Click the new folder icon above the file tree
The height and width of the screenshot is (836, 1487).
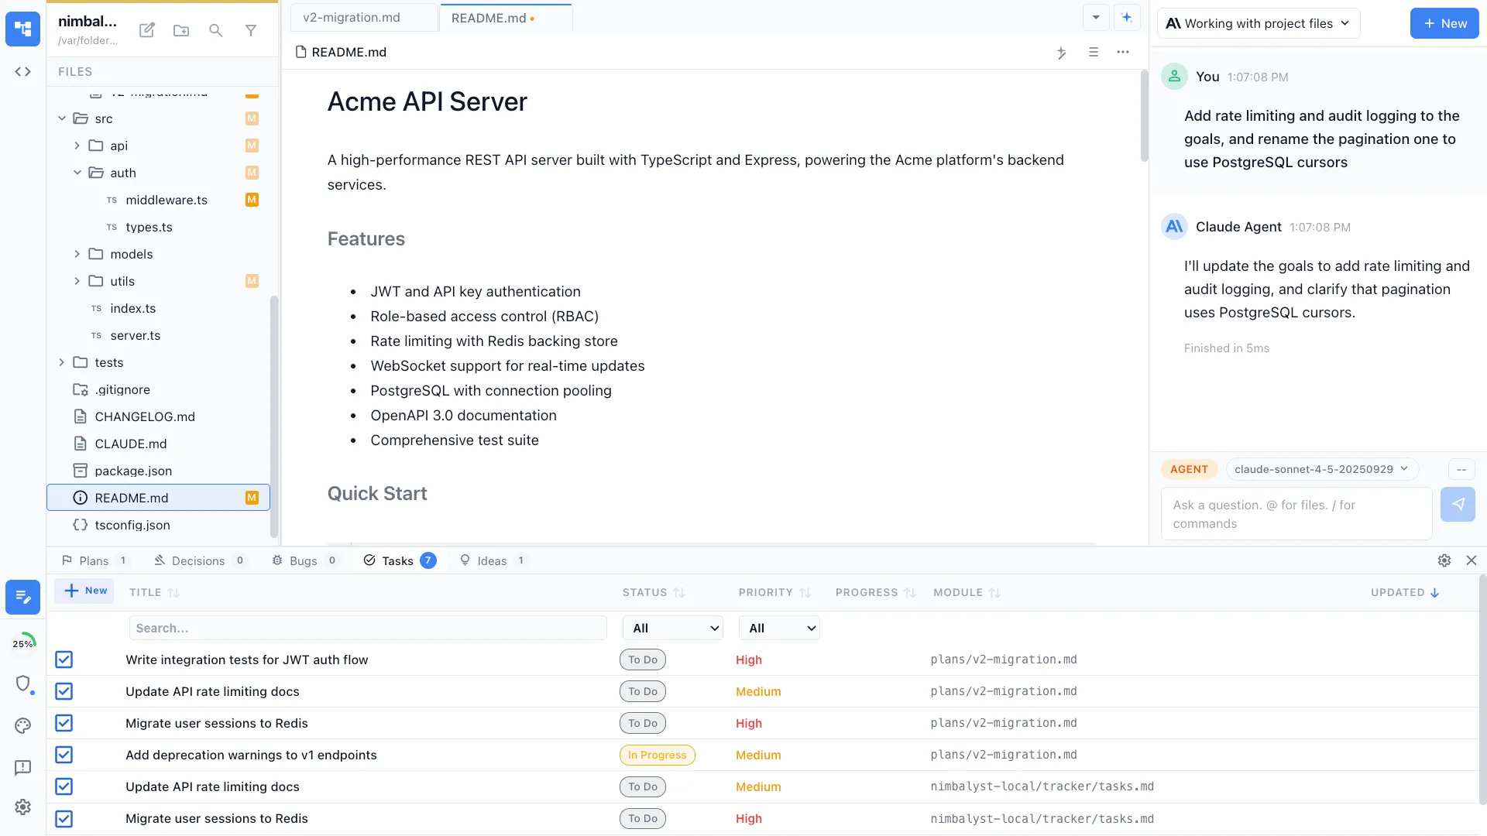[180, 30]
